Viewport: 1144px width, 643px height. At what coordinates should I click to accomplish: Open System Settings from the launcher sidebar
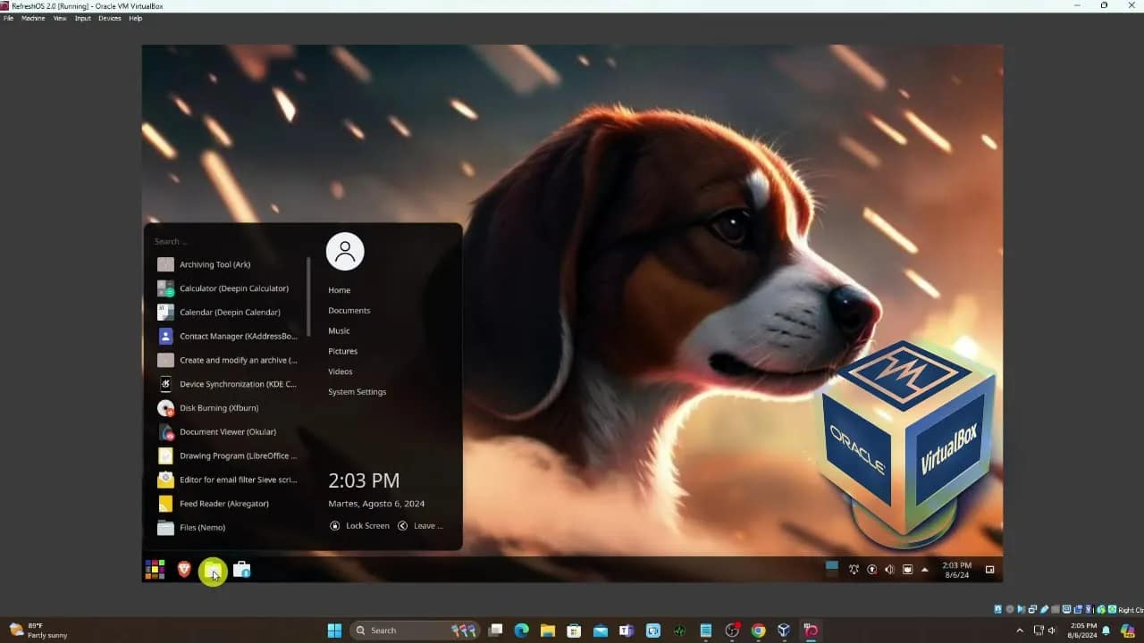point(357,391)
